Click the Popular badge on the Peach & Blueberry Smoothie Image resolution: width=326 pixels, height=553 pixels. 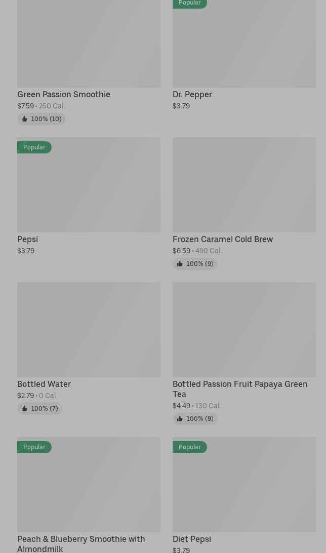click(34, 447)
